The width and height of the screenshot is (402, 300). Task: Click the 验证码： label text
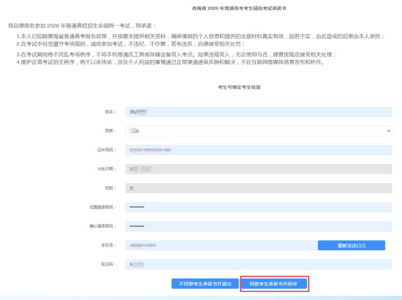point(108,265)
